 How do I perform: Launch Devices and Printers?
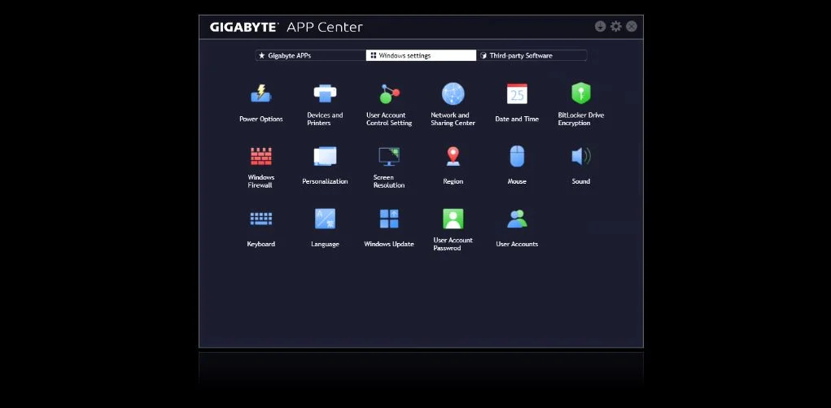(x=325, y=93)
